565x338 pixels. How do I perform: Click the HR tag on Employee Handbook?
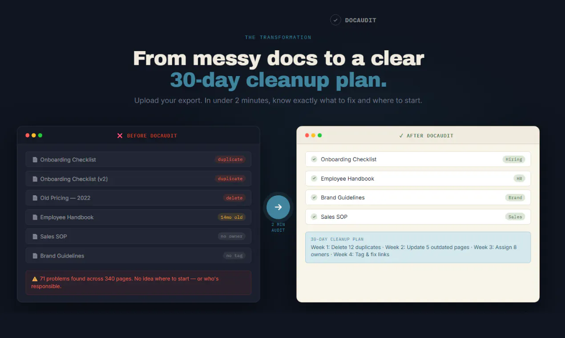point(519,178)
